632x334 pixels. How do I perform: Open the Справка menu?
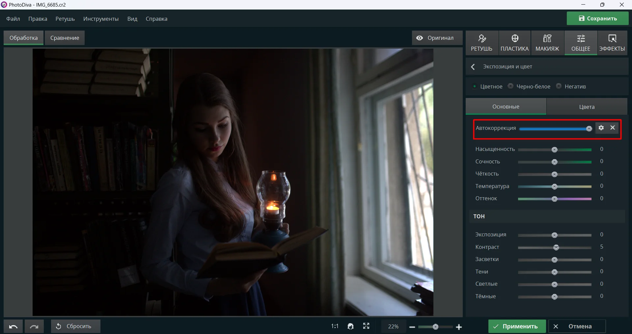(x=156, y=19)
